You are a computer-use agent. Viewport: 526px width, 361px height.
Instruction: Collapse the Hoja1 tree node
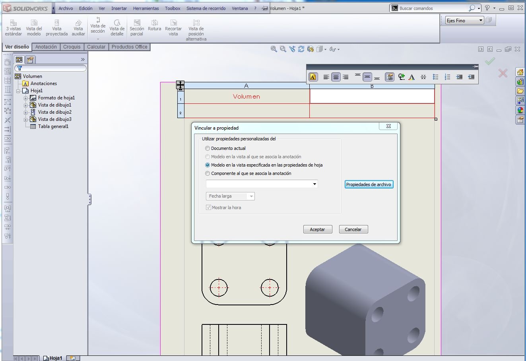tap(18, 91)
